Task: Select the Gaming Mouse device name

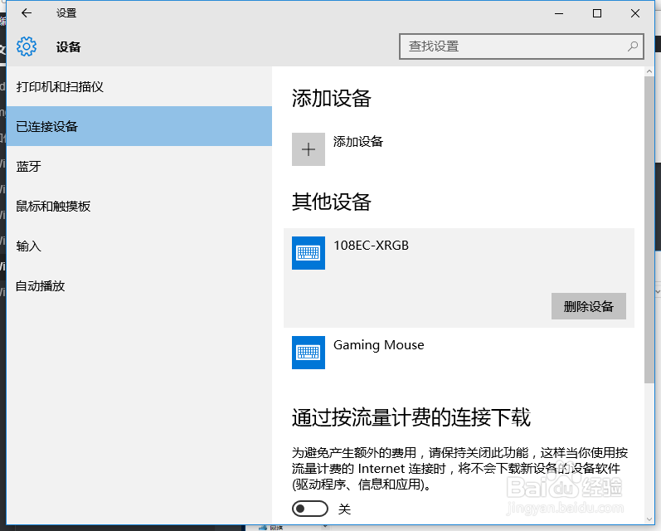Action: point(378,345)
